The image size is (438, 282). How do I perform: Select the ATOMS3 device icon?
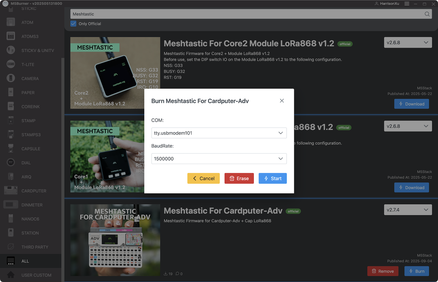click(x=11, y=36)
